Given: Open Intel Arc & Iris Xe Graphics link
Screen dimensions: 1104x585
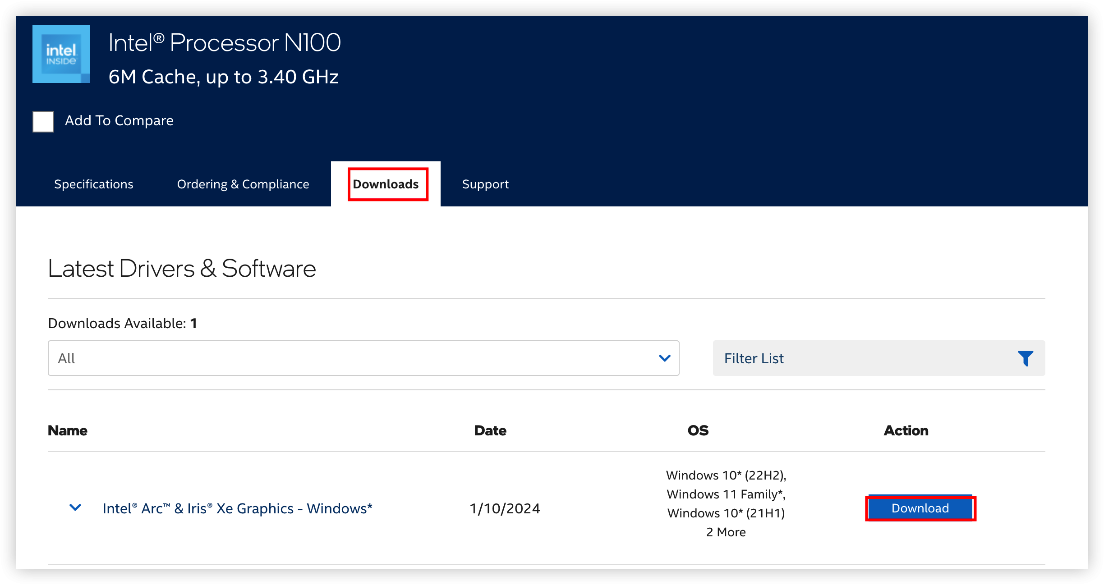Looking at the screenshot, I should 237,508.
